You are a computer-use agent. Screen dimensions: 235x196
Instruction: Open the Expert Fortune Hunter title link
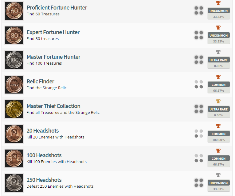click(x=53, y=32)
